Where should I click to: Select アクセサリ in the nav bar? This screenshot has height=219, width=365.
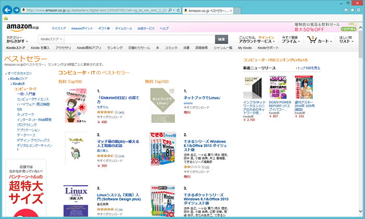click(x=63, y=48)
